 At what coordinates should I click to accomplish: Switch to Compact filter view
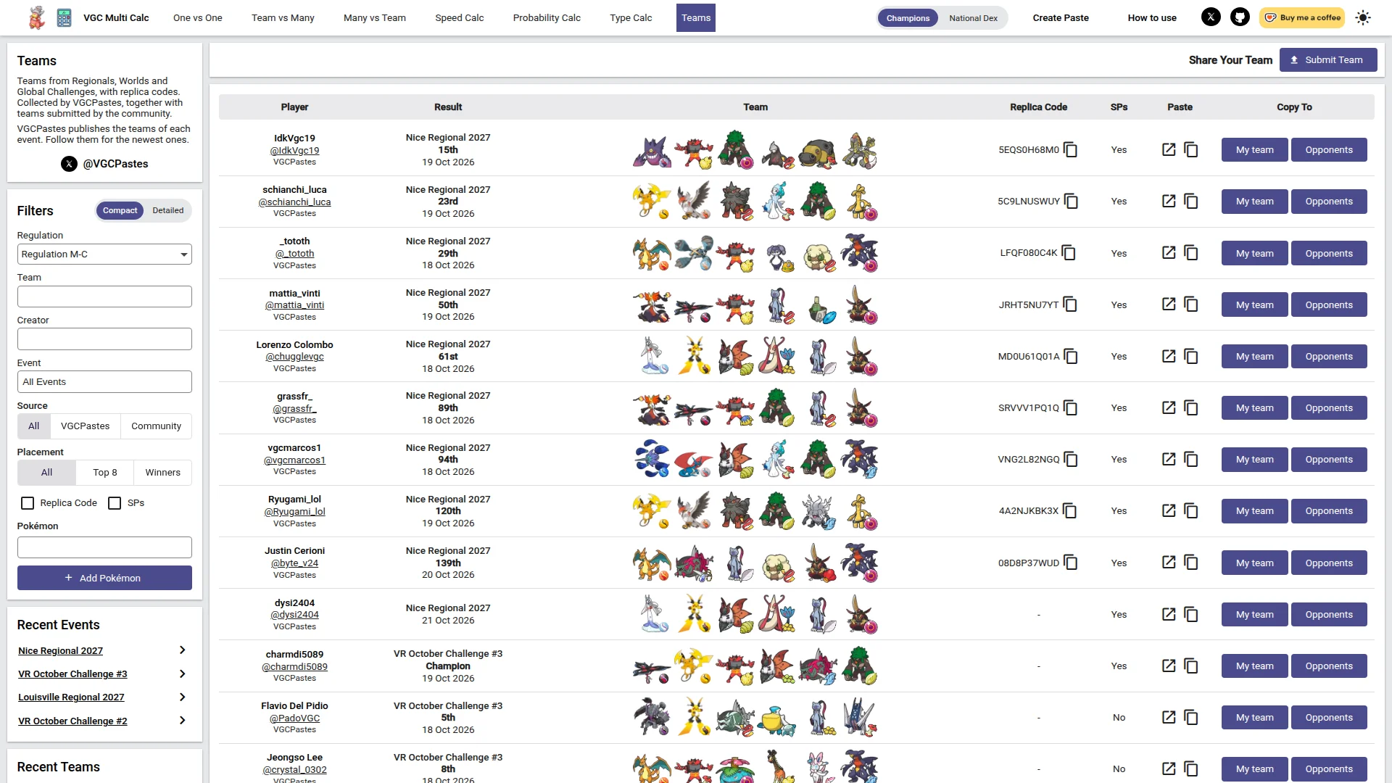[120, 210]
